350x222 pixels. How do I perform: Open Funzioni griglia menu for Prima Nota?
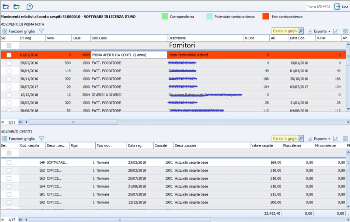(19, 31)
